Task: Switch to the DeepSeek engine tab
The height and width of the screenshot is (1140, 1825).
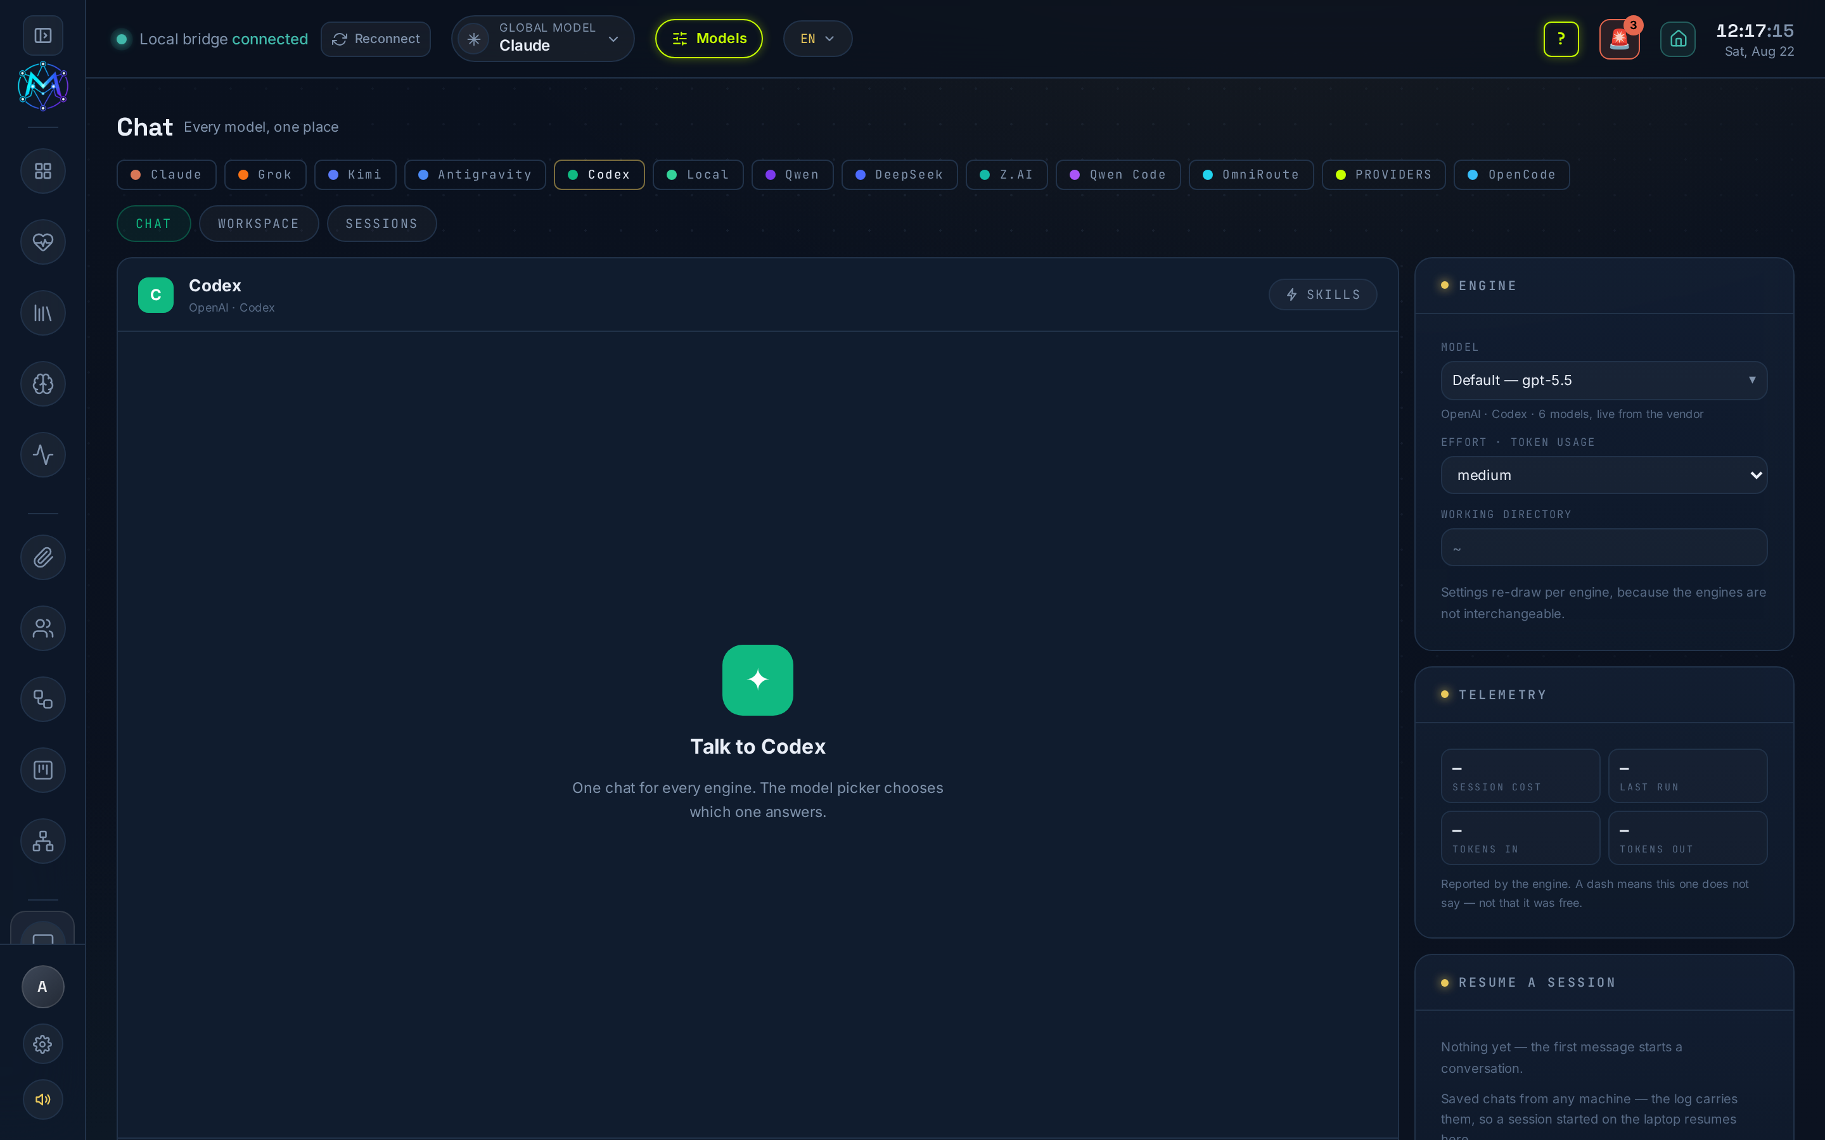Action: (900, 175)
